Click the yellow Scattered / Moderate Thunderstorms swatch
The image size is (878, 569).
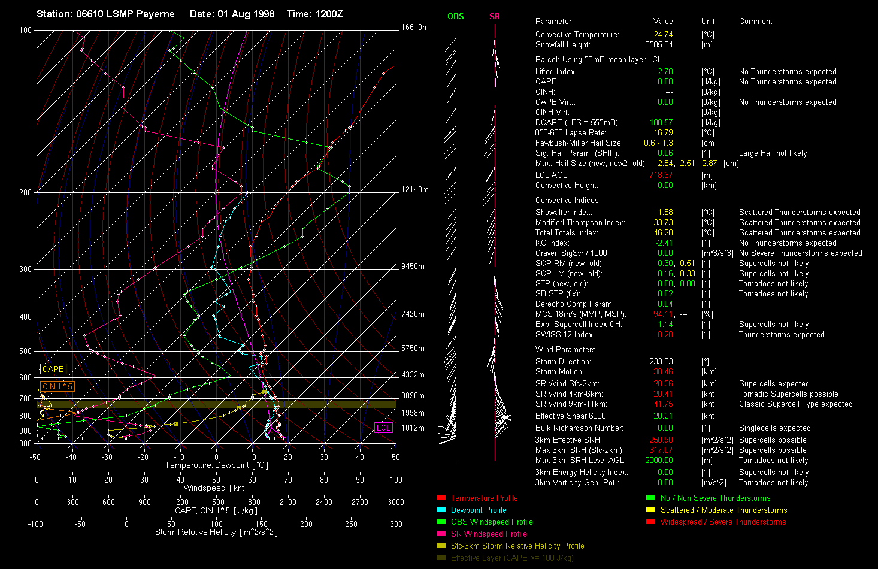[650, 510]
